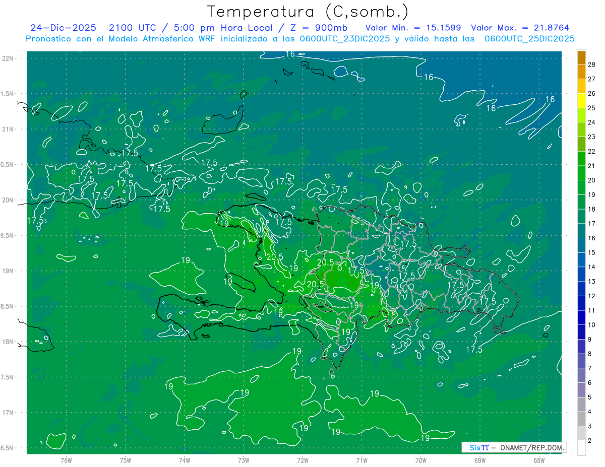The height and width of the screenshot is (467, 605).
Task: Click the '7' label on the color scale
Action: pos(590,368)
